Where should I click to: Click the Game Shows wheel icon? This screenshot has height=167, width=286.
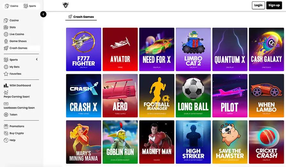coord(6,41)
